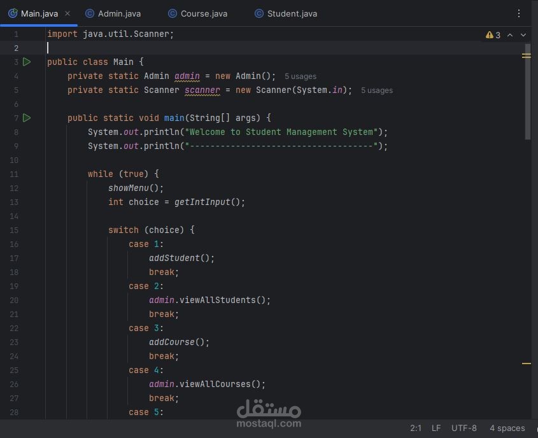This screenshot has width=538, height=438.
Task: Change the LF line separator
Action: (x=436, y=428)
